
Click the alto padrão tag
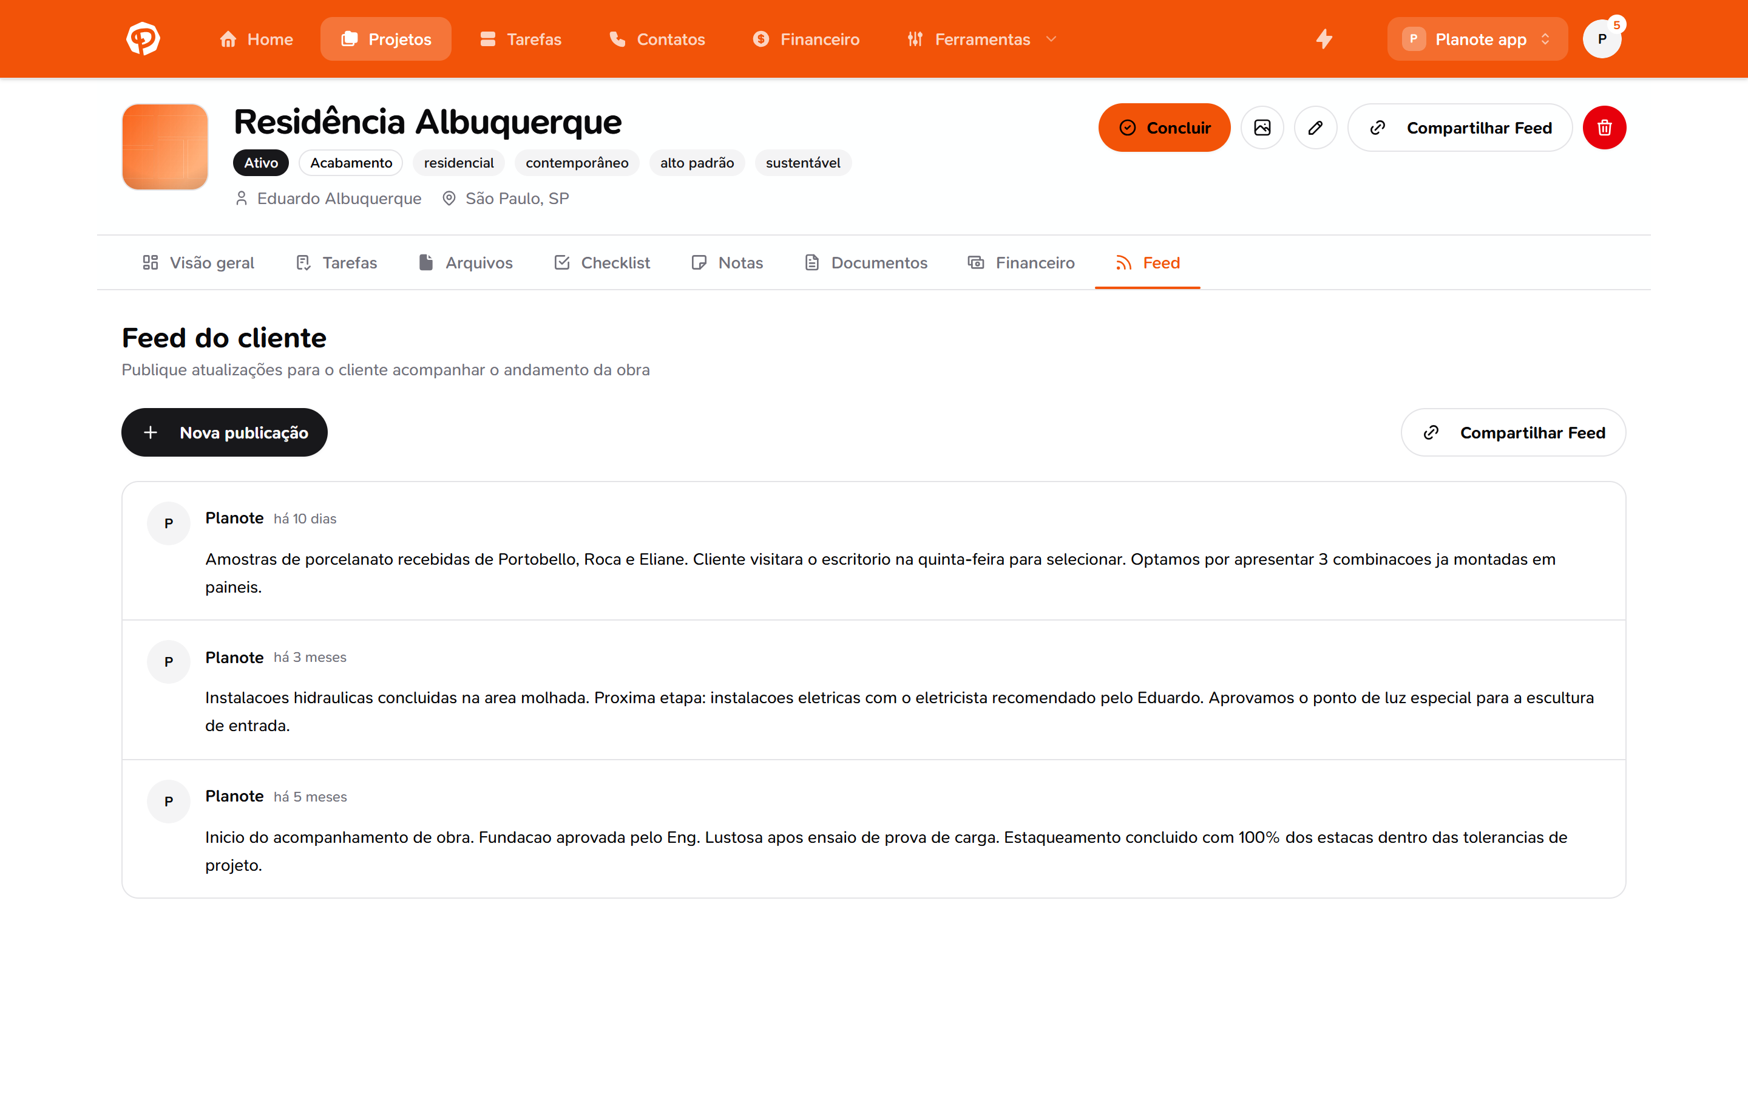coord(697,163)
